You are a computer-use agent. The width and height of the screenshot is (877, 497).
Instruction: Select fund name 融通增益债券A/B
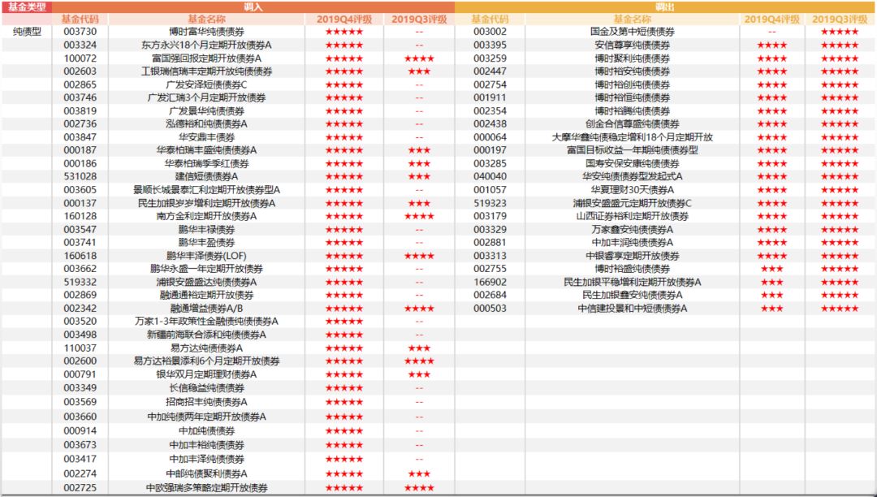207,309
